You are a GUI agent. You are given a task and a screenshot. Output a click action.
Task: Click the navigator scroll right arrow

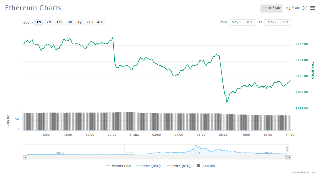pyautogui.click(x=289, y=157)
